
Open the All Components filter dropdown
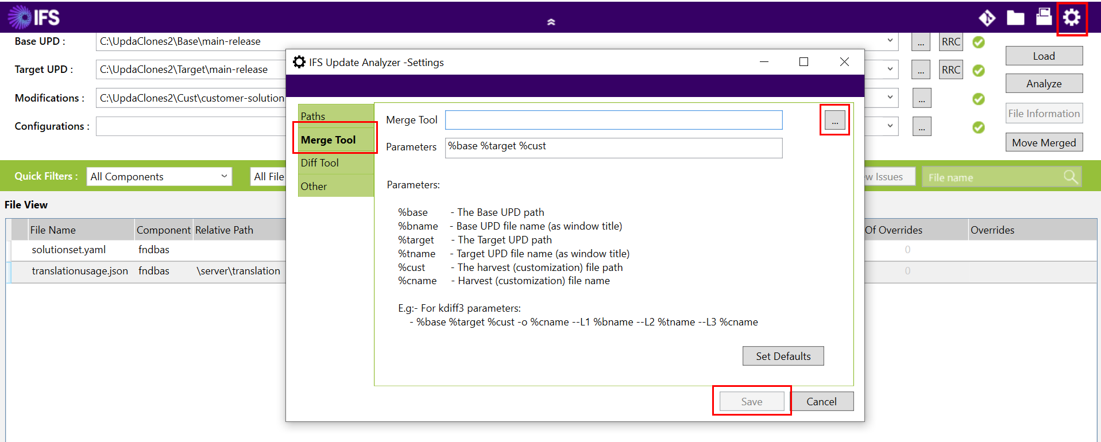[159, 176]
